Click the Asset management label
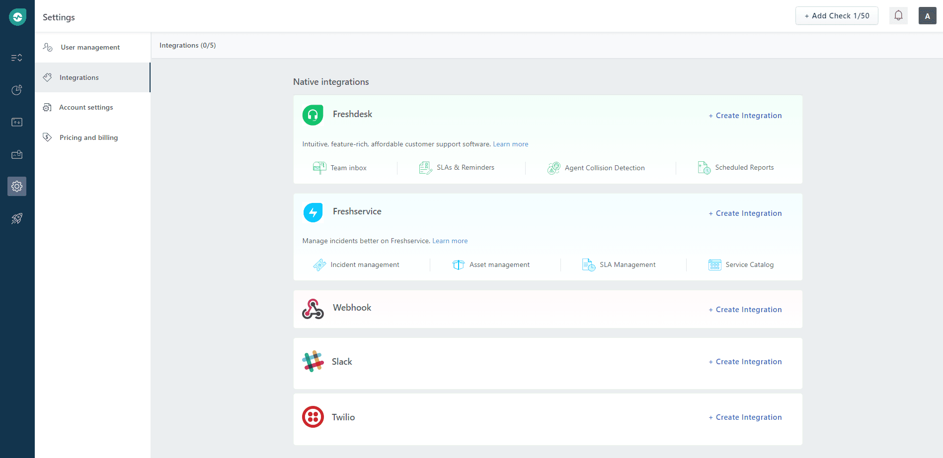Screen dimensions: 943x458 499,265
